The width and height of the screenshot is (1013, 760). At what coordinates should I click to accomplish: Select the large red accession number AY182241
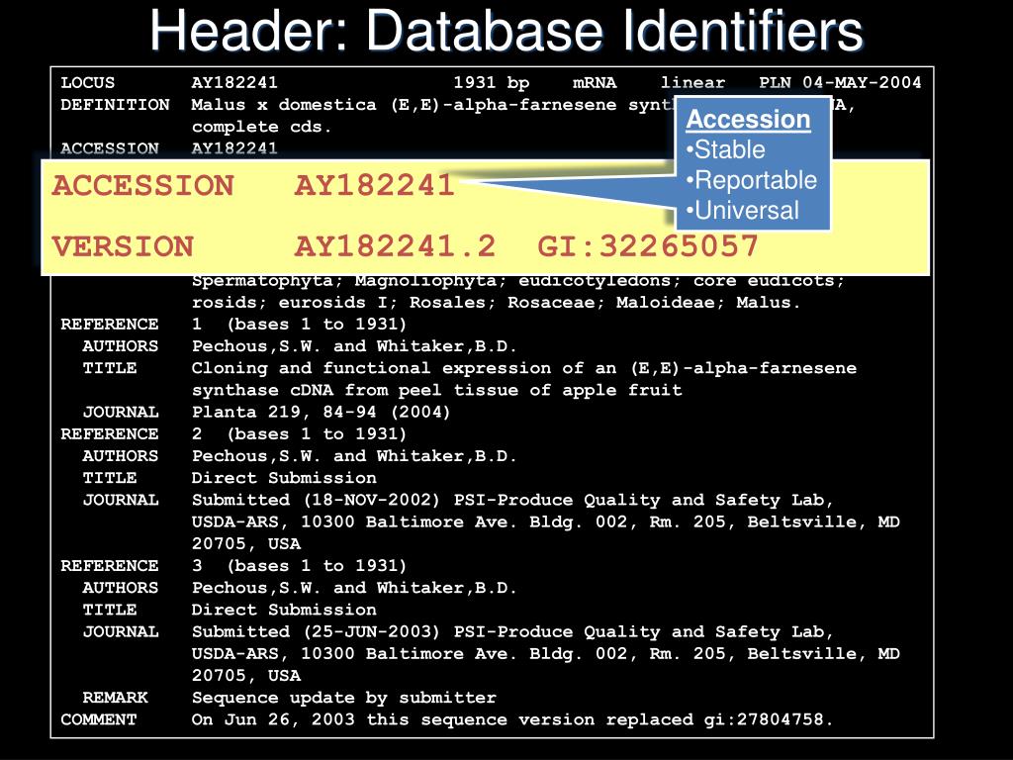[x=375, y=185]
